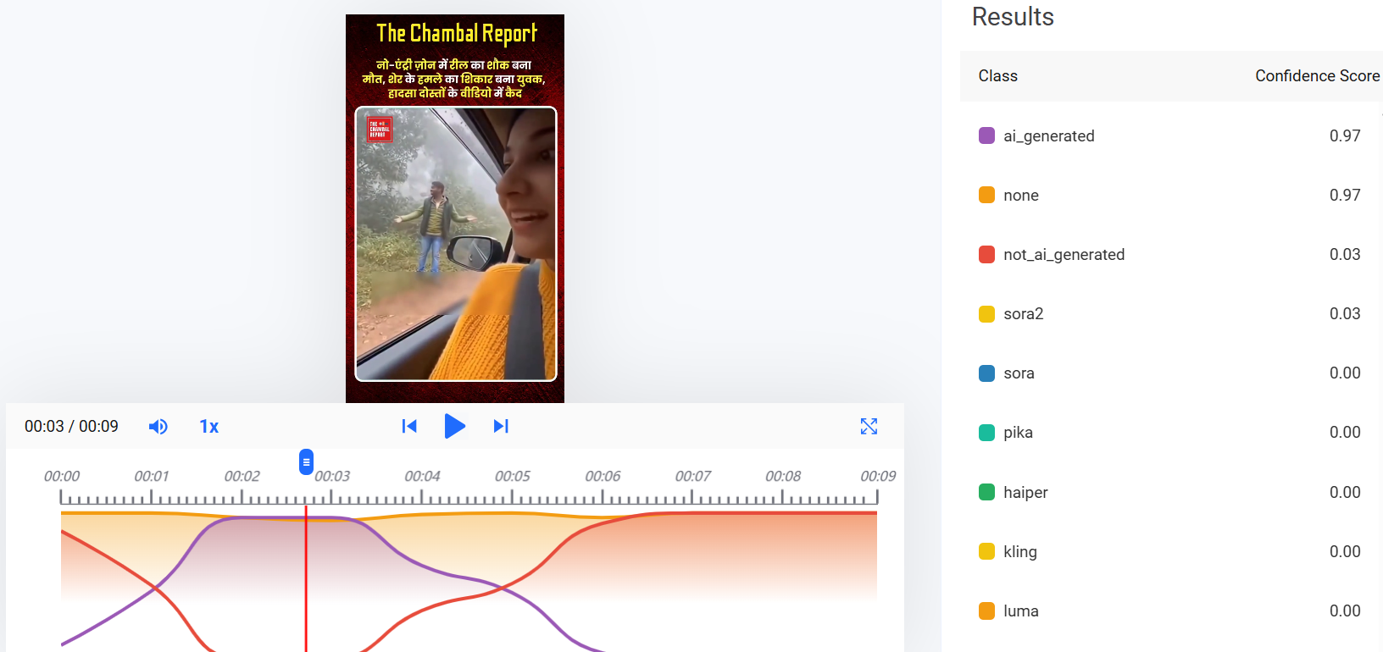The image size is (1383, 652).
Task: Skip to the previous frame
Action: pyautogui.click(x=409, y=426)
